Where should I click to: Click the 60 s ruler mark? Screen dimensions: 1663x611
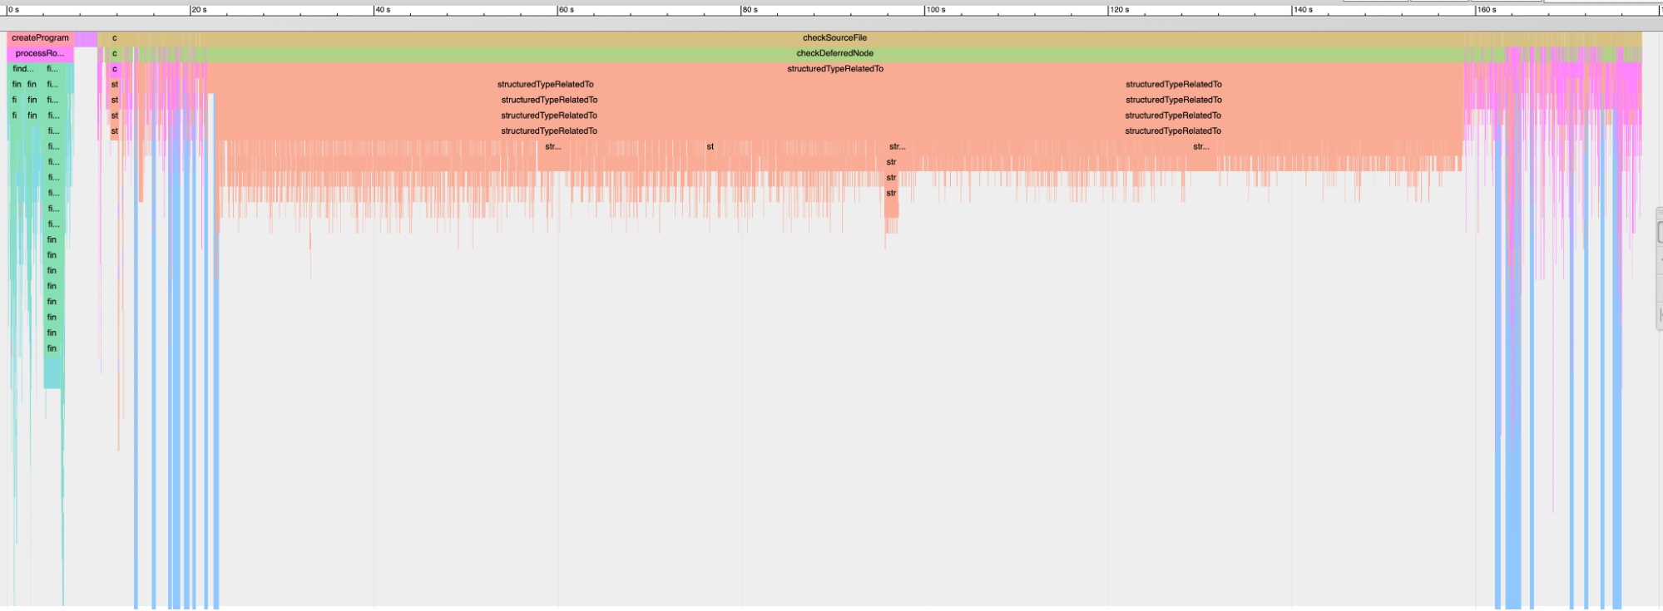[567, 10]
